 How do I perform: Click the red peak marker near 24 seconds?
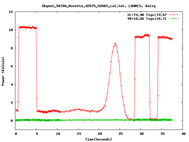115,43
